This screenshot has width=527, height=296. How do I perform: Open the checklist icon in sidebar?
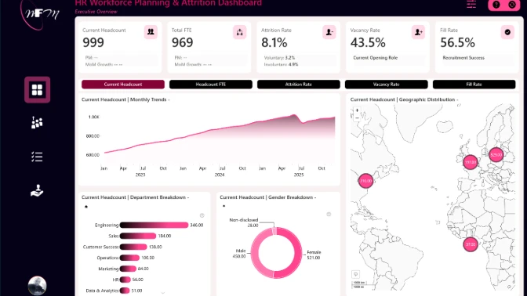pyautogui.click(x=37, y=157)
